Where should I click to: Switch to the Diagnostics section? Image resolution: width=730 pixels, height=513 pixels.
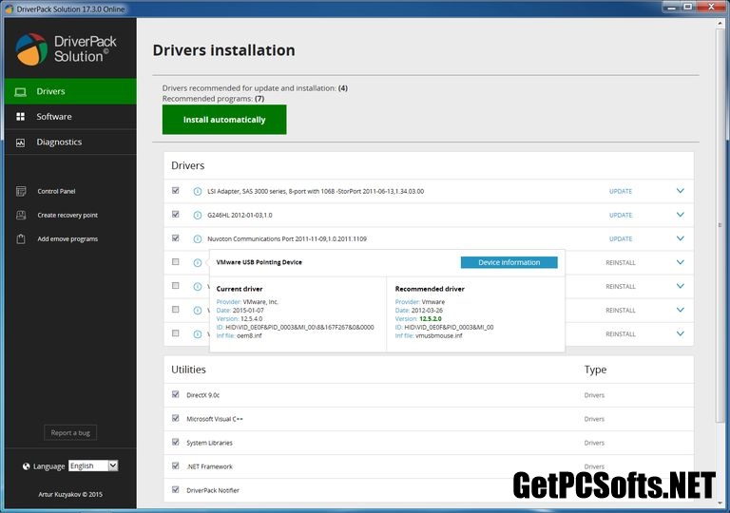coord(70,142)
